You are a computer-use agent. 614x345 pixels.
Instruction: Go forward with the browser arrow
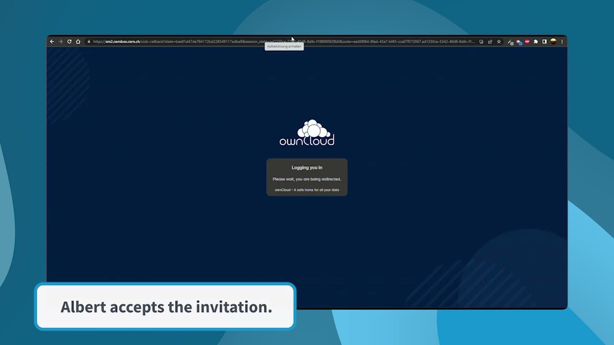(x=60, y=42)
